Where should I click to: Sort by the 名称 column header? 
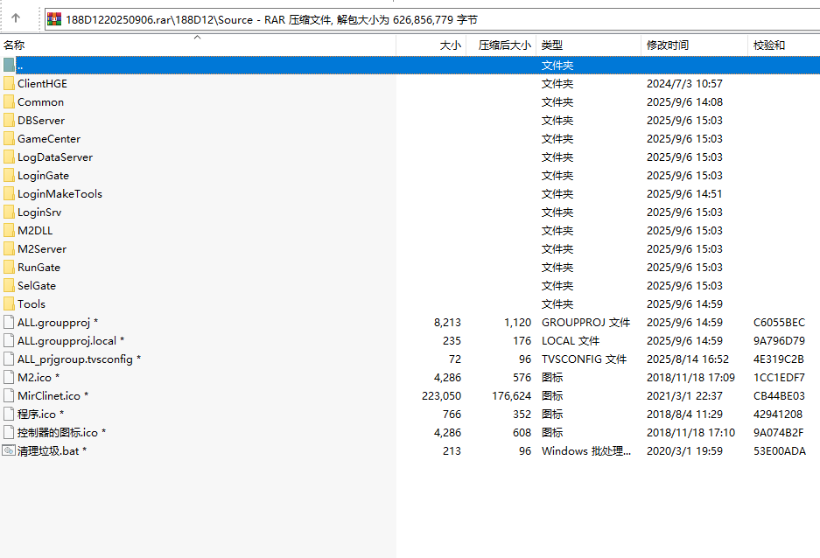pyautogui.click(x=14, y=45)
